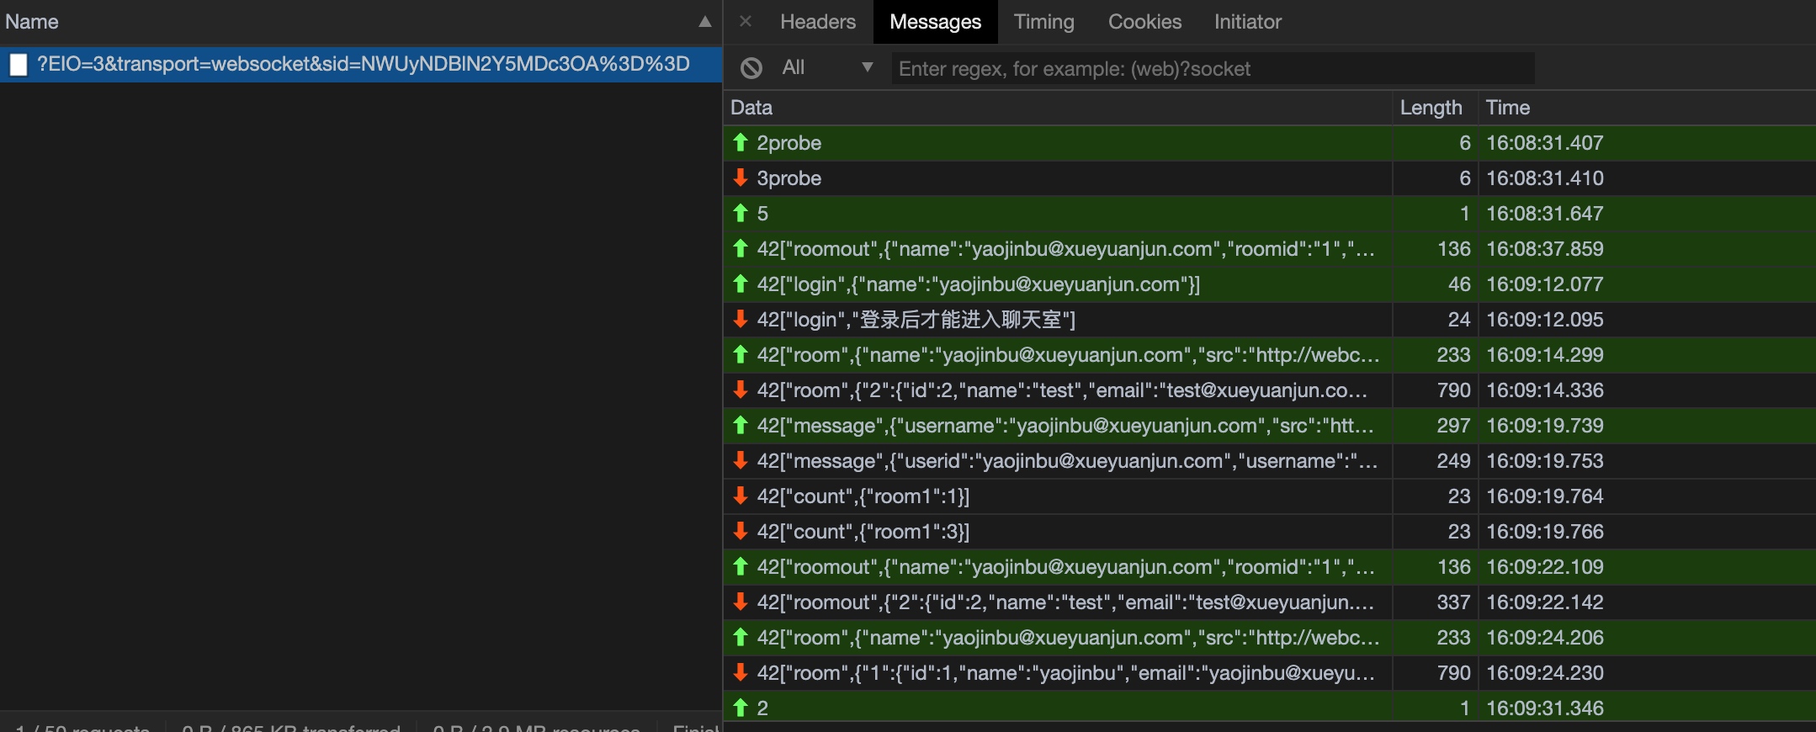
Task: Click green up arrow of 2probe row
Action: [741, 142]
